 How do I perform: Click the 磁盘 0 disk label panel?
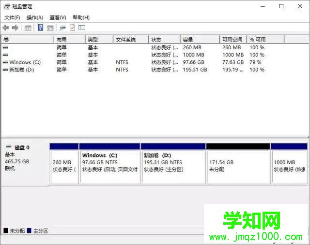[25, 163]
